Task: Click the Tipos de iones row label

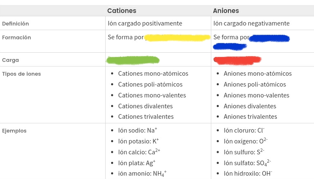Action: 21,74
